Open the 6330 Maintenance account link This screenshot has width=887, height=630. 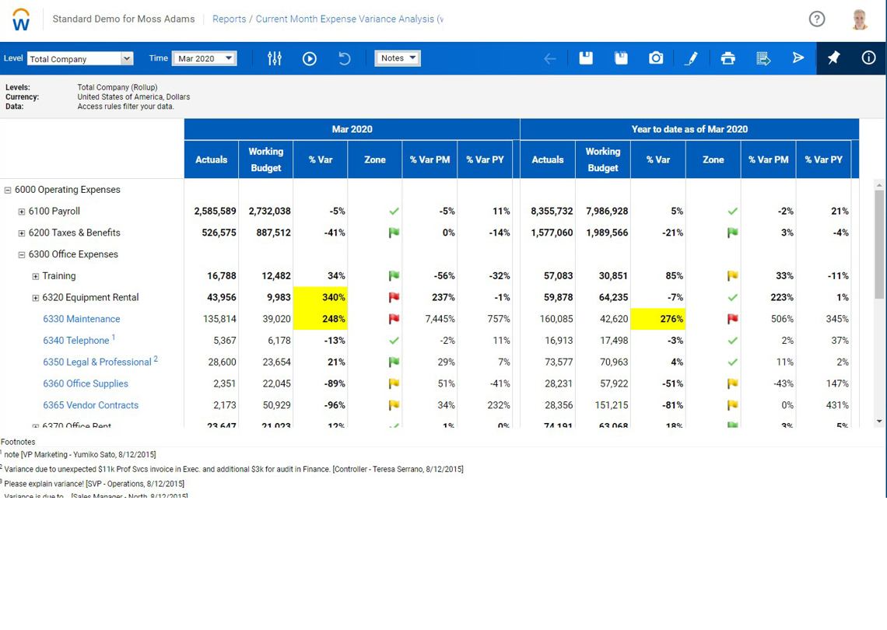(x=82, y=319)
